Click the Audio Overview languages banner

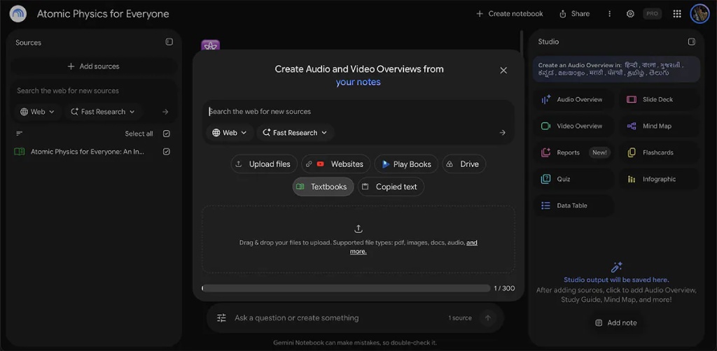616,69
